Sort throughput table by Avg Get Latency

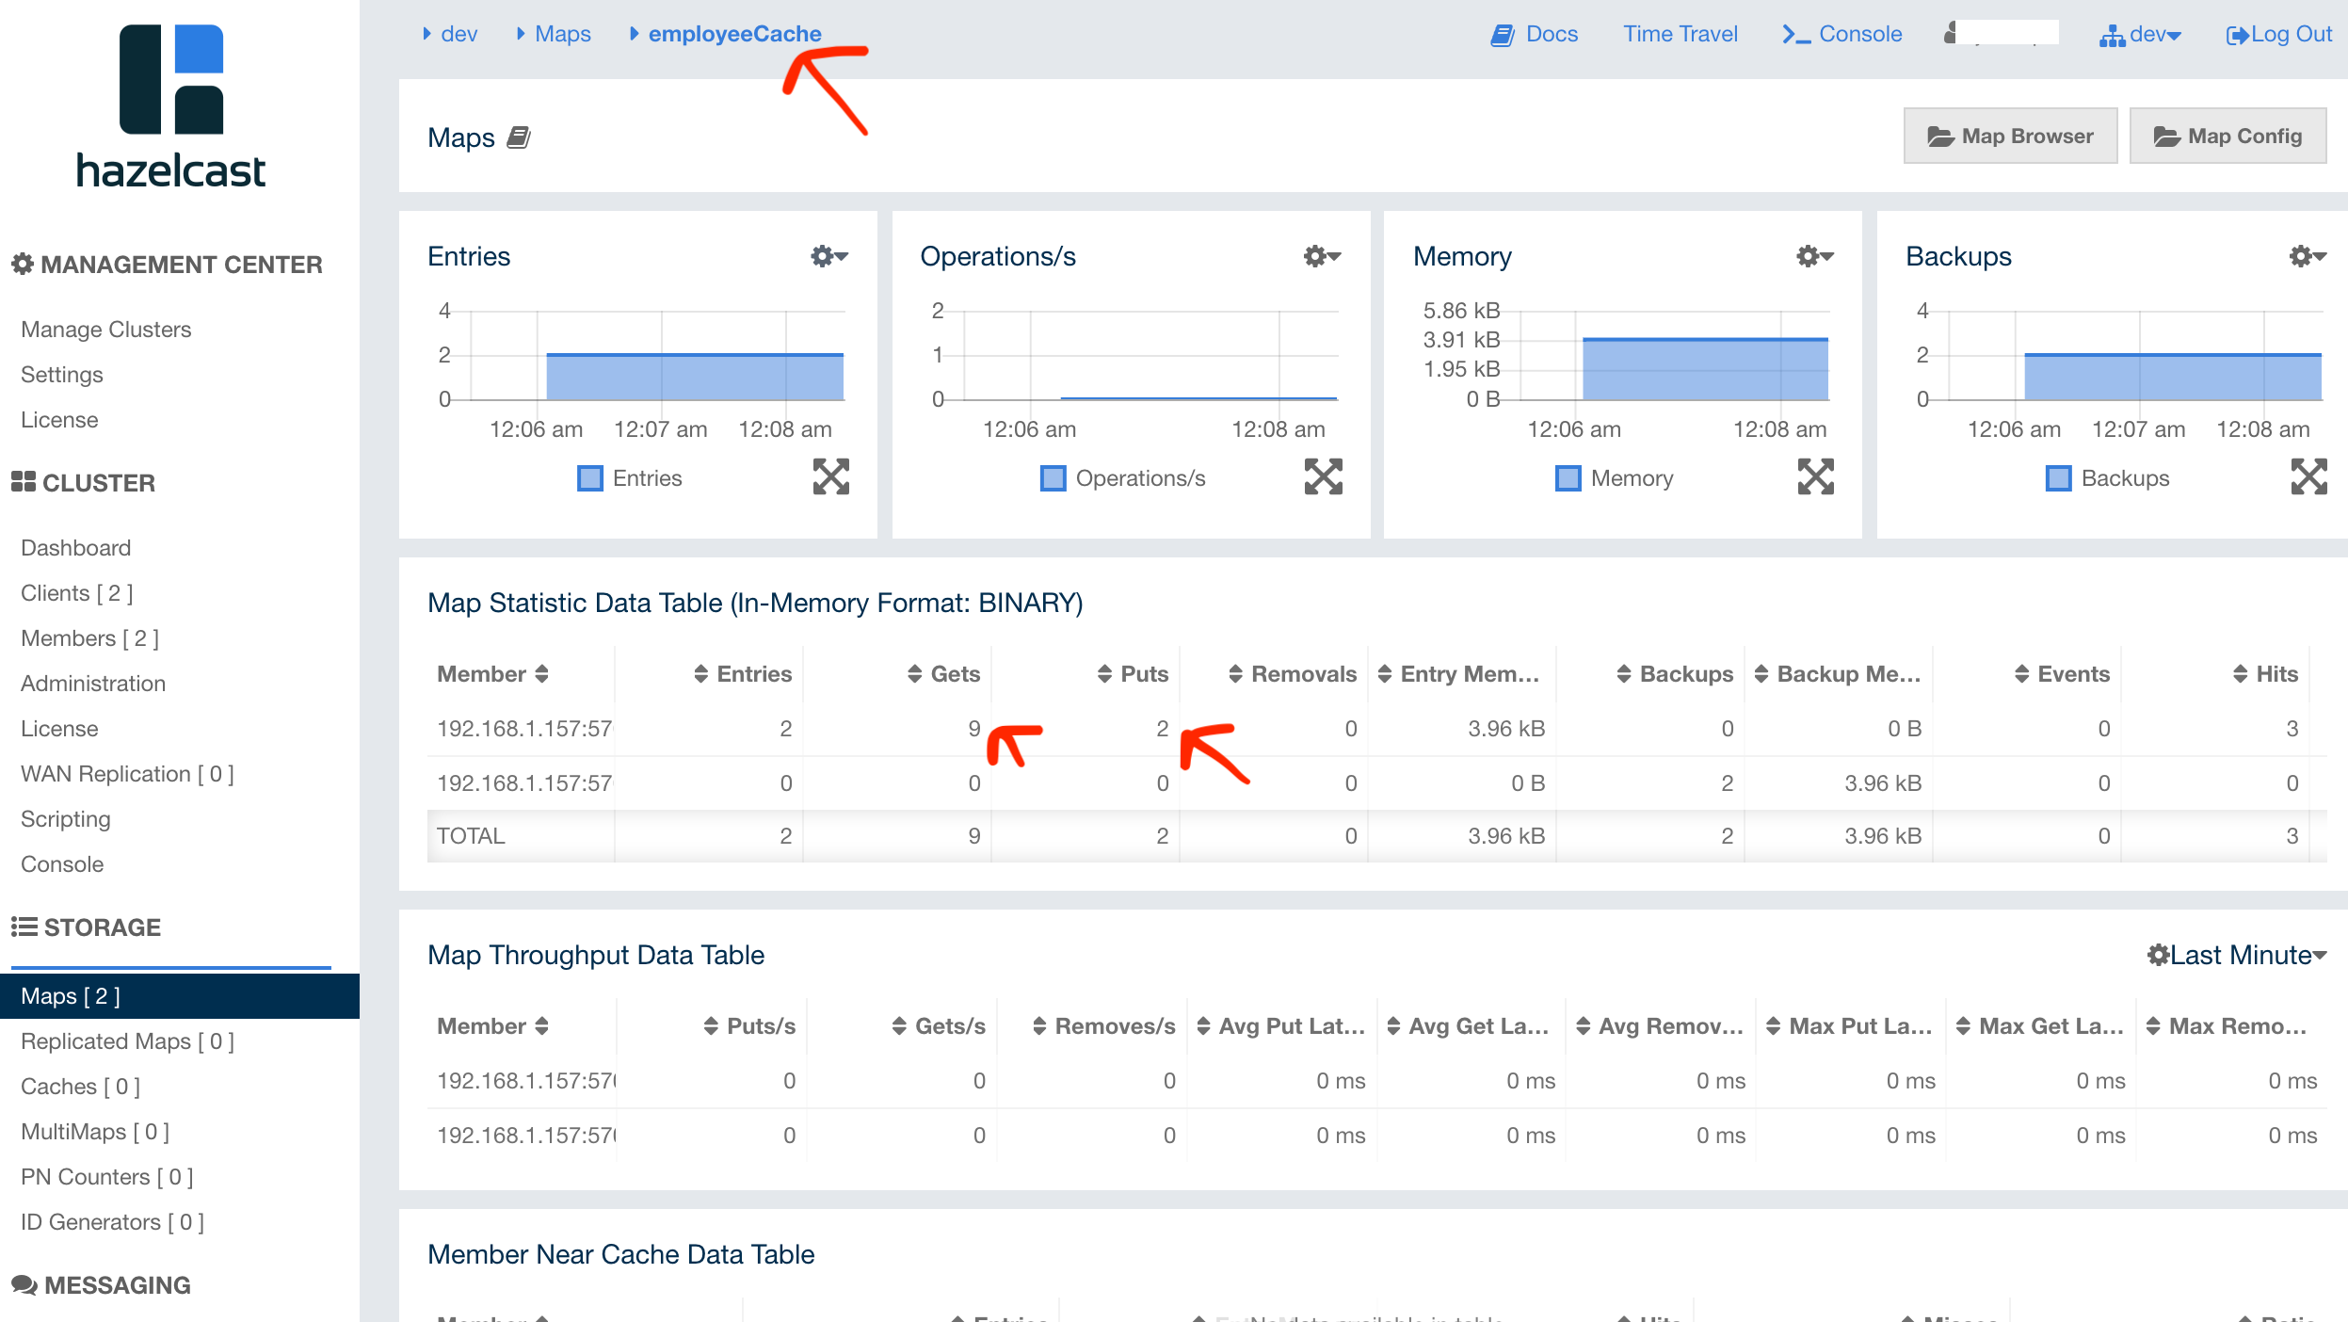[1468, 1026]
